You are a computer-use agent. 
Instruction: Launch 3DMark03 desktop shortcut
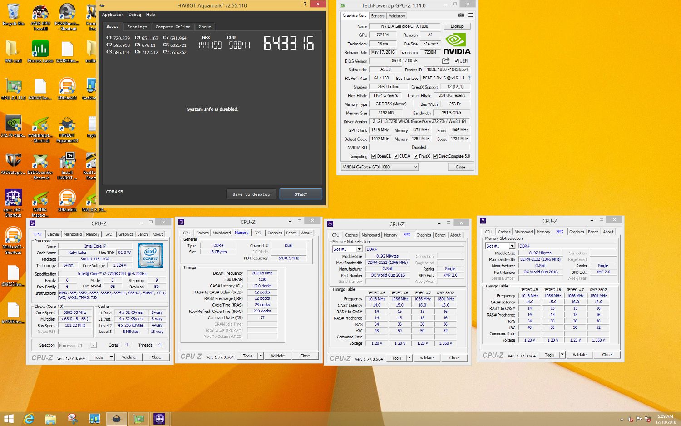tap(67, 89)
